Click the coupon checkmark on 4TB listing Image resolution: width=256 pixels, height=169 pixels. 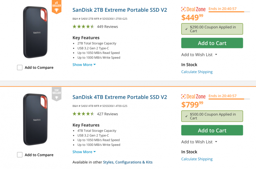(186, 116)
